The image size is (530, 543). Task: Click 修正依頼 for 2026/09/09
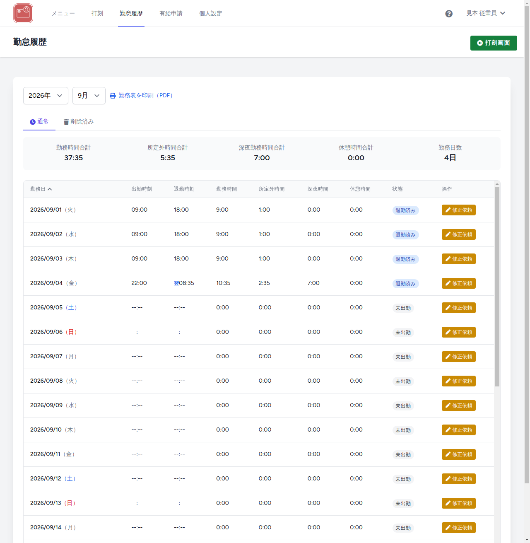pos(459,405)
